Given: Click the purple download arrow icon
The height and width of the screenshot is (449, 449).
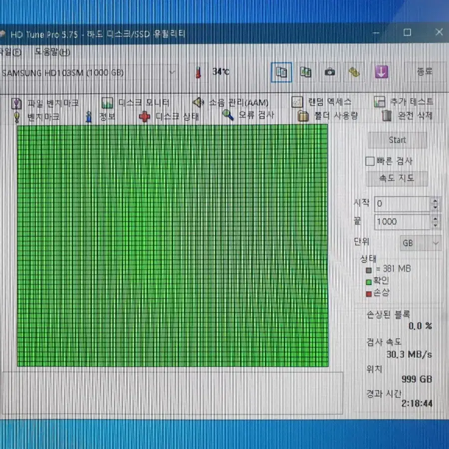Looking at the screenshot, I should tap(382, 72).
